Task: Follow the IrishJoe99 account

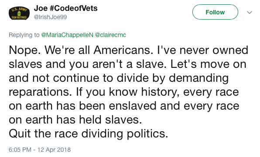Action: click(215, 12)
